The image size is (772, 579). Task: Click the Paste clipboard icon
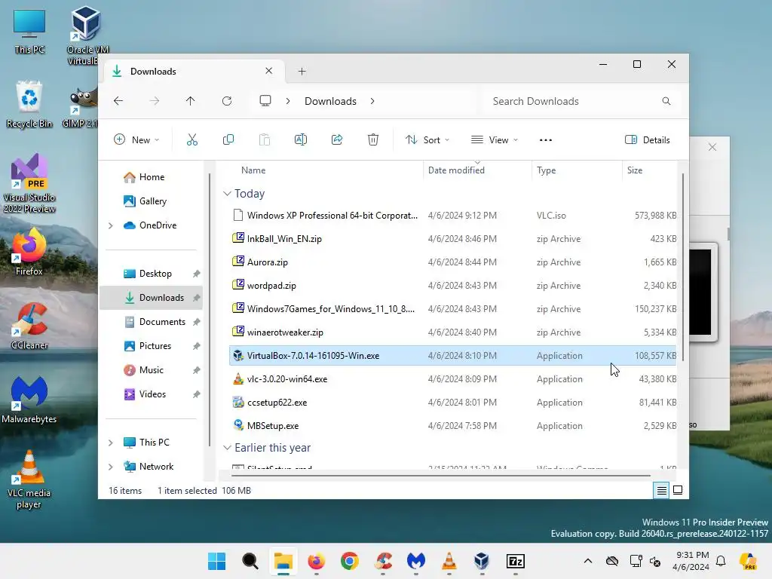265,139
